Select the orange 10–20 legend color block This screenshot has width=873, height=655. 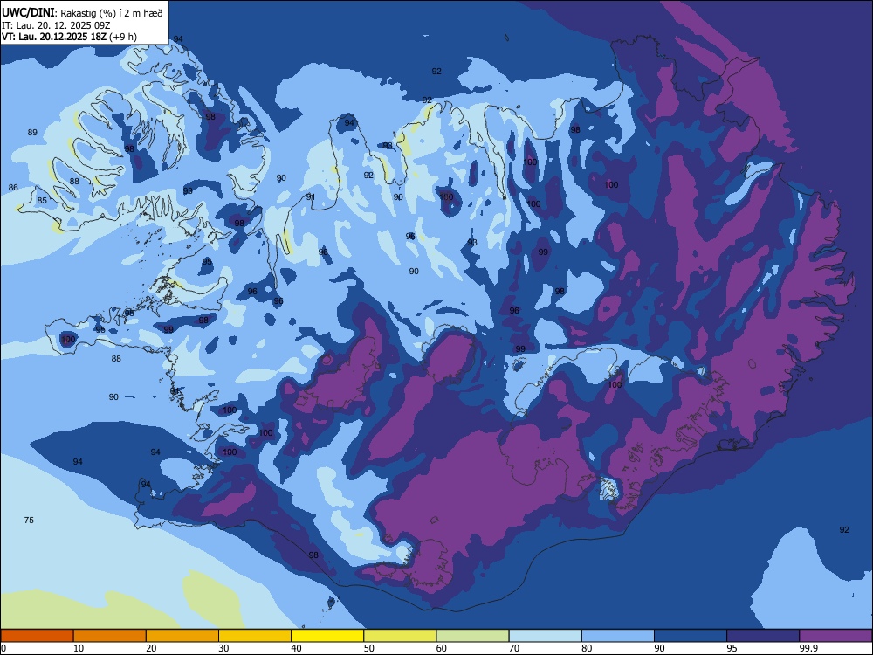coord(110,636)
